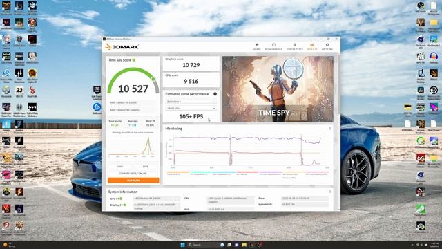Select the headphones desktop icon on right
The height and width of the screenshot is (249, 442).
coord(434,57)
